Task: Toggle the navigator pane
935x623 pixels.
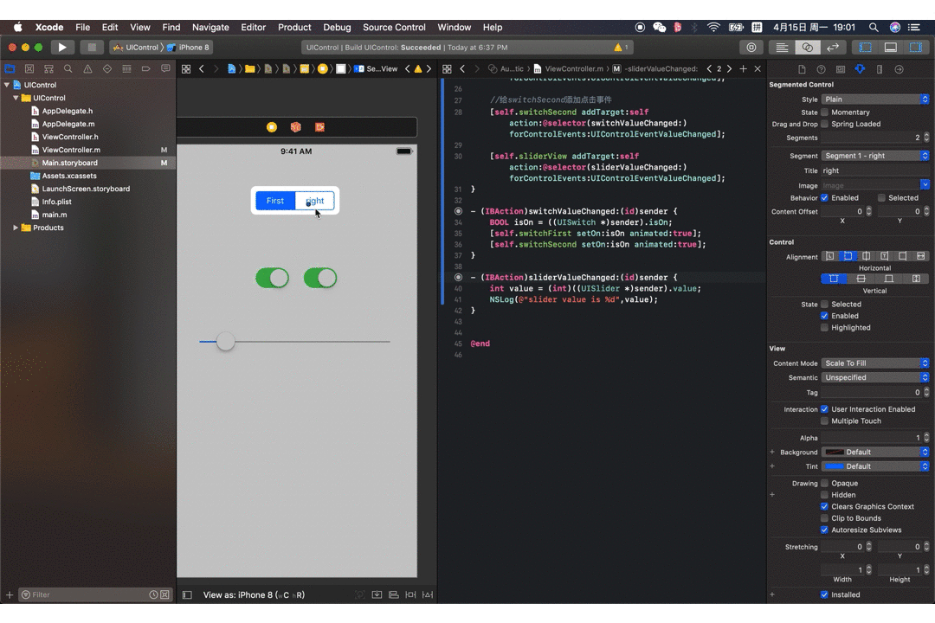Action: [x=865, y=47]
